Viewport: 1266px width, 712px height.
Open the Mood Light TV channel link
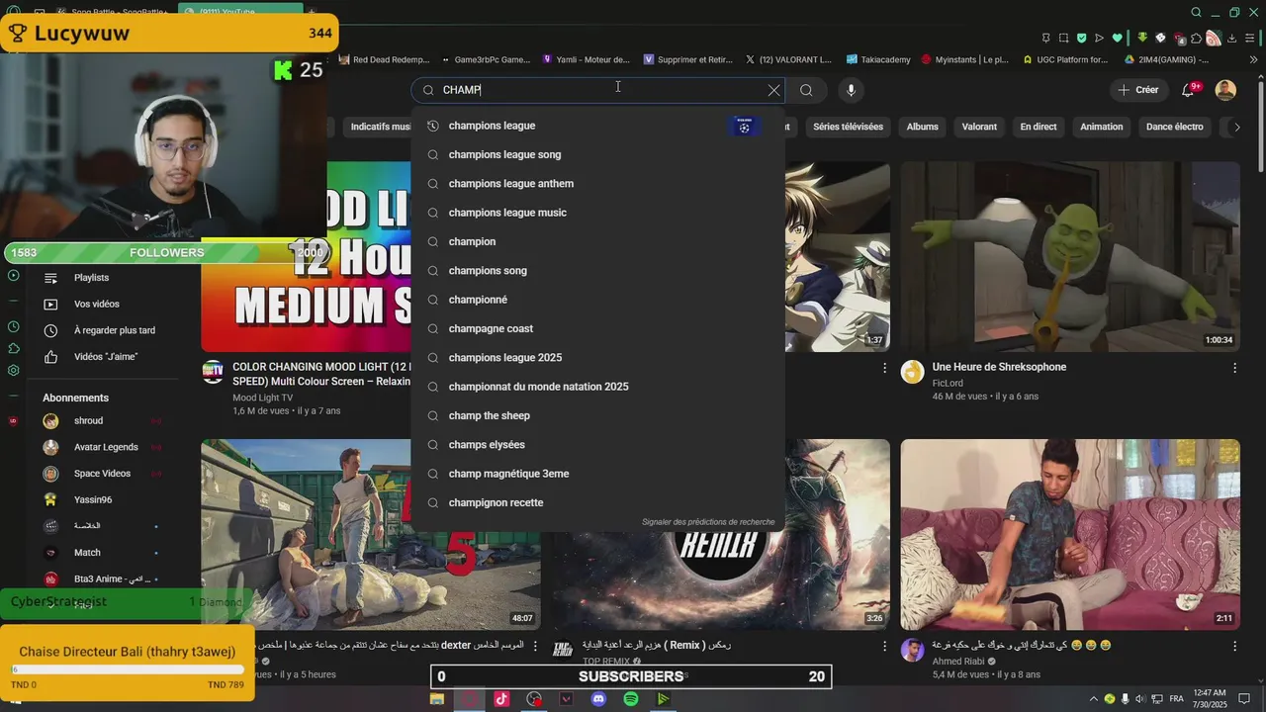pyautogui.click(x=262, y=398)
